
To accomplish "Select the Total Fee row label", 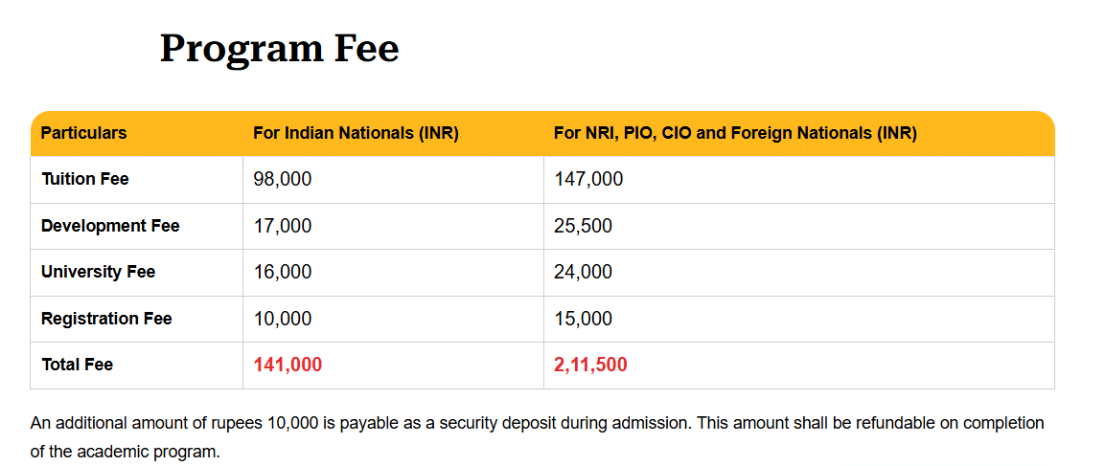I will point(77,365).
